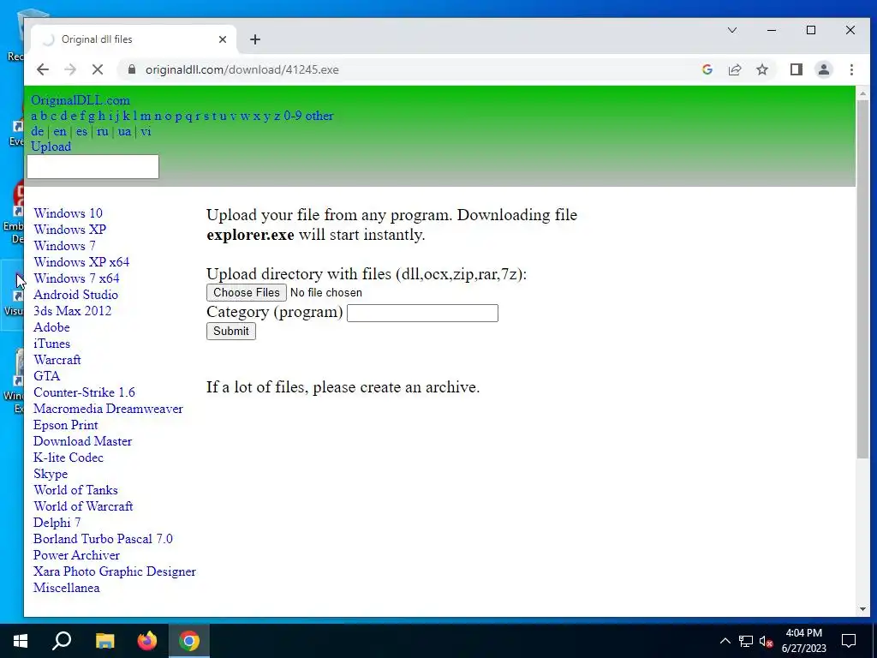Click the address bar URL
877x658 pixels.
click(x=242, y=69)
